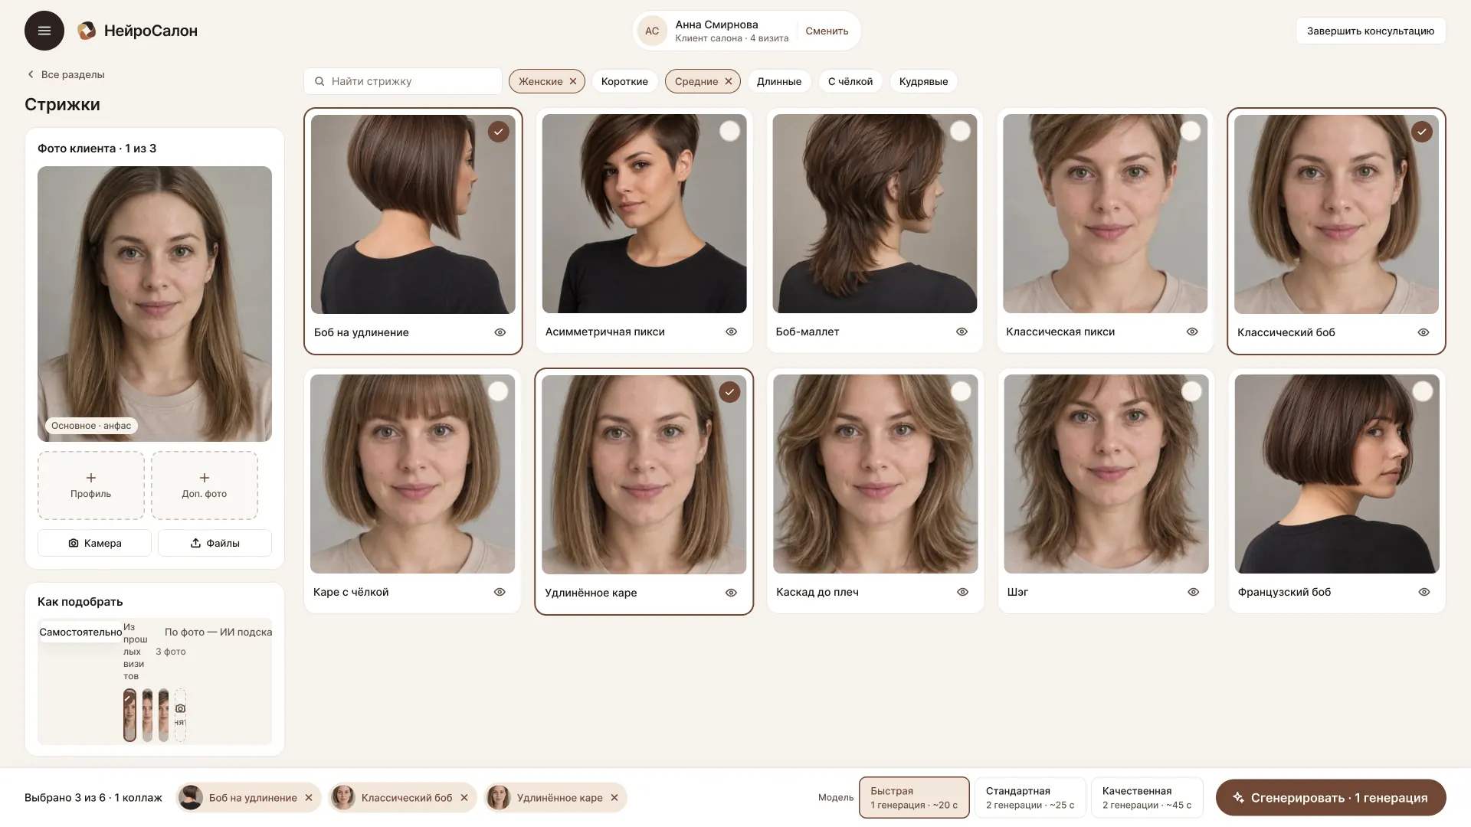Click Сменить to change client

click(x=827, y=31)
